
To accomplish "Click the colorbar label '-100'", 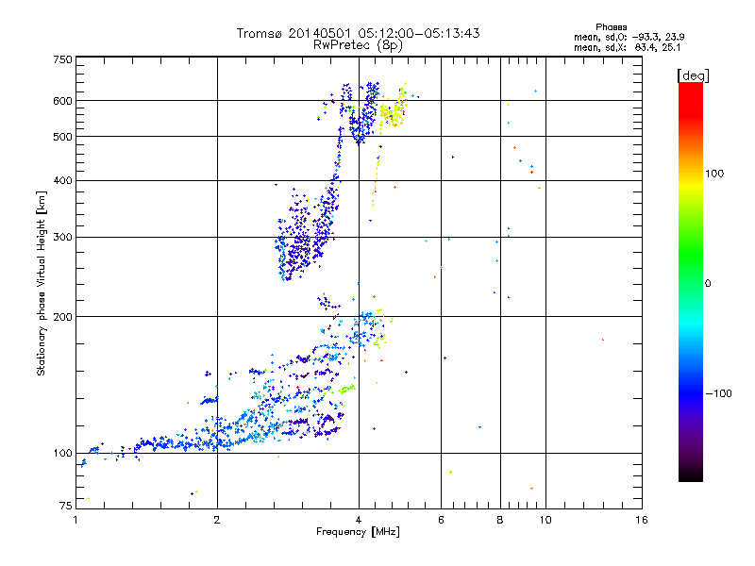I will click(718, 393).
